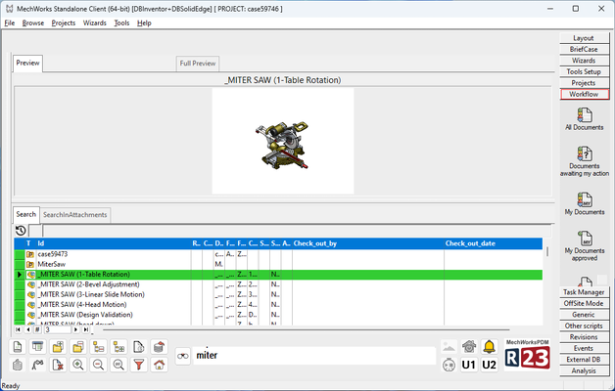This screenshot has width=615, height=391.
Task: Go to the next record navigator arrow
Action: coord(76,330)
